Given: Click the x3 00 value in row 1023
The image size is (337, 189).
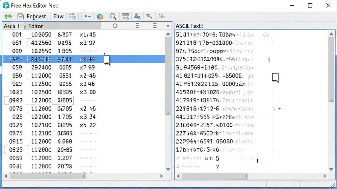Looking at the screenshot, I should point(88,92).
